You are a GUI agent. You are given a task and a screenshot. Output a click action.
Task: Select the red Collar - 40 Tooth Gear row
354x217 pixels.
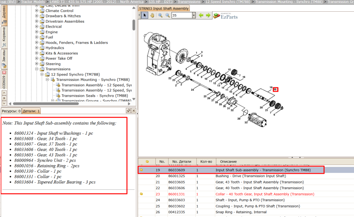click(246, 194)
